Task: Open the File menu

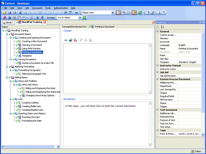Action: click(x=5, y=8)
